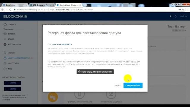Click the Bitcoin Cash coin icon
Viewport: 190px width, 107px height.
pos(5,44)
